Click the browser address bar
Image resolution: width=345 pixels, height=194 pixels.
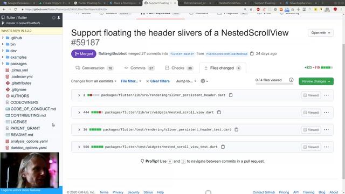click(x=132, y=10)
